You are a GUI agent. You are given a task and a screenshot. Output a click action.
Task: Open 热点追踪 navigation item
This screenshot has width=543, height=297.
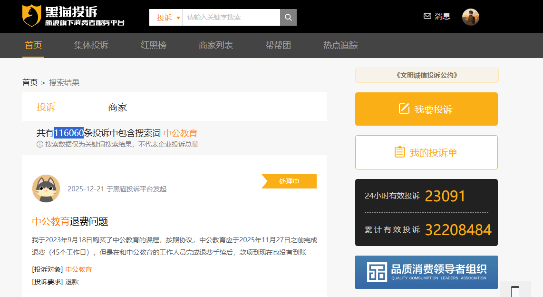(340, 46)
